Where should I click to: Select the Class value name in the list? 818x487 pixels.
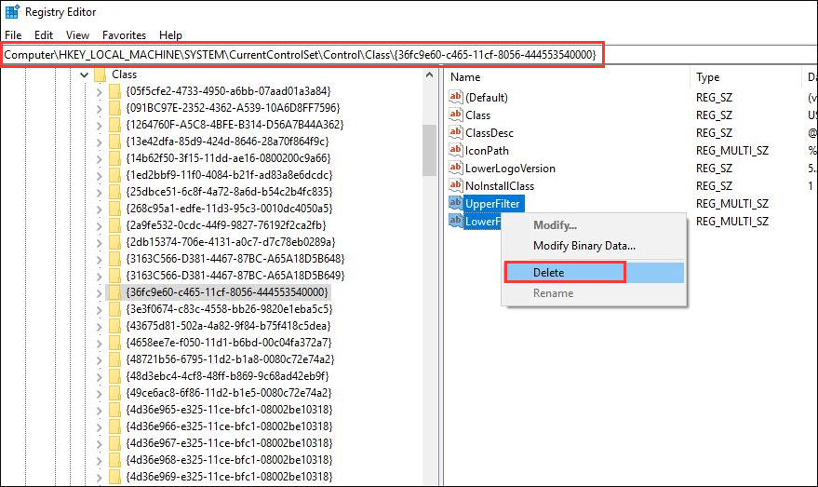[x=477, y=115]
